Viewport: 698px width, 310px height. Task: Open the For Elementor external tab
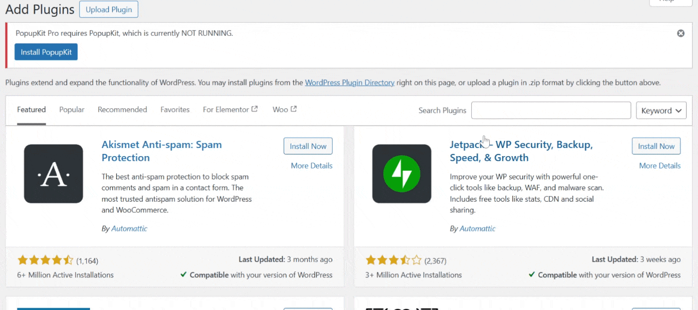tap(230, 109)
